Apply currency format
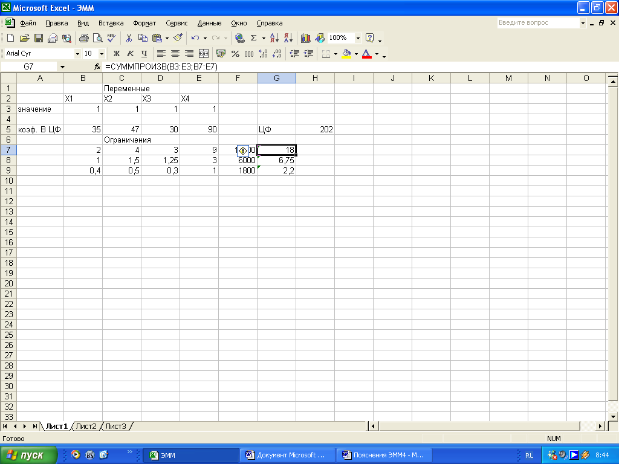Image resolution: width=619 pixels, height=464 pixels. [221, 54]
